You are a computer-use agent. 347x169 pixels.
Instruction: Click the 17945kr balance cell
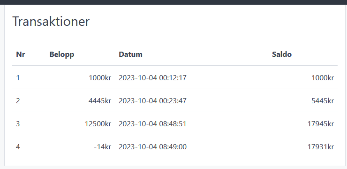(321, 123)
